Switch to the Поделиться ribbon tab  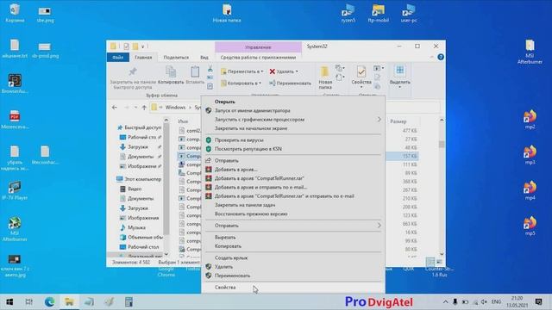click(x=176, y=58)
